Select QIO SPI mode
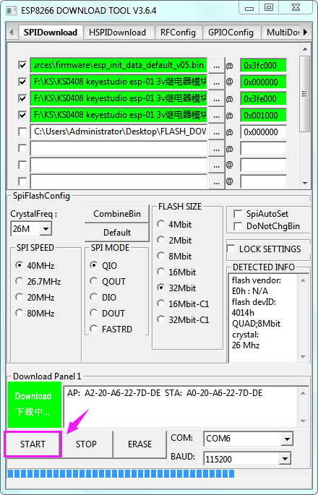The width and height of the screenshot is (318, 495). [103, 265]
